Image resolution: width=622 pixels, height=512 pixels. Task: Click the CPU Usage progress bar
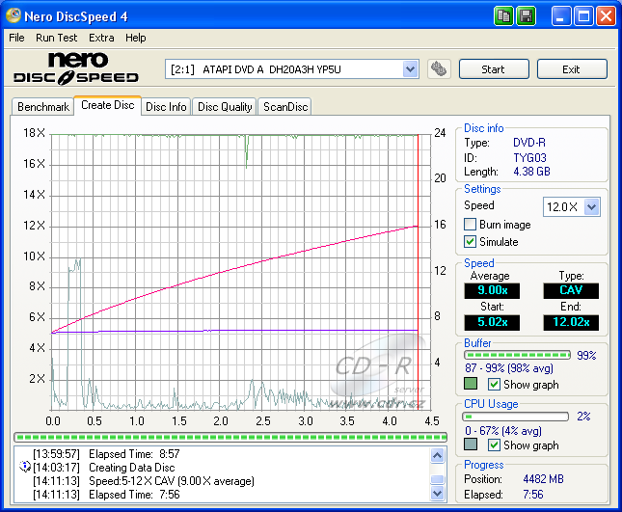click(515, 417)
